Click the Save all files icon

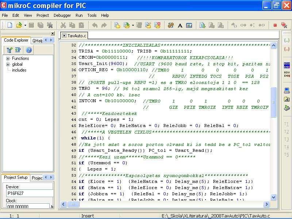(41, 25)
